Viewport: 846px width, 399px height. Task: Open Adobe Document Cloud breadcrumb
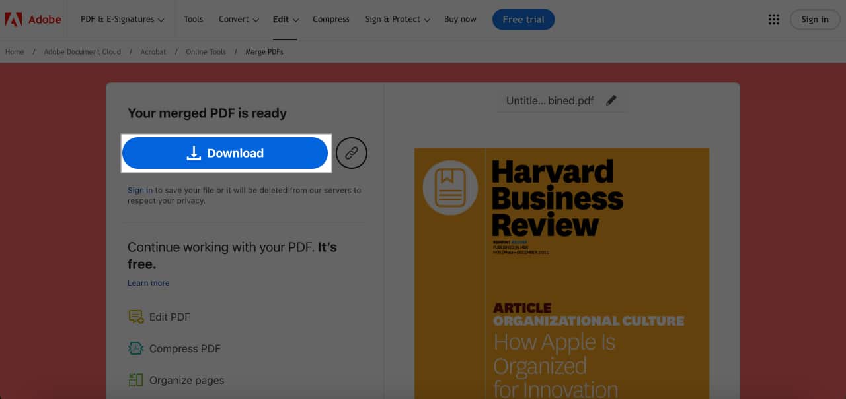point(83,51)
